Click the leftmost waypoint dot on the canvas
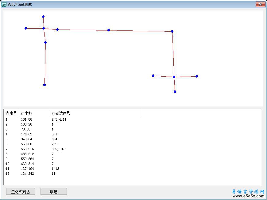 26,28
